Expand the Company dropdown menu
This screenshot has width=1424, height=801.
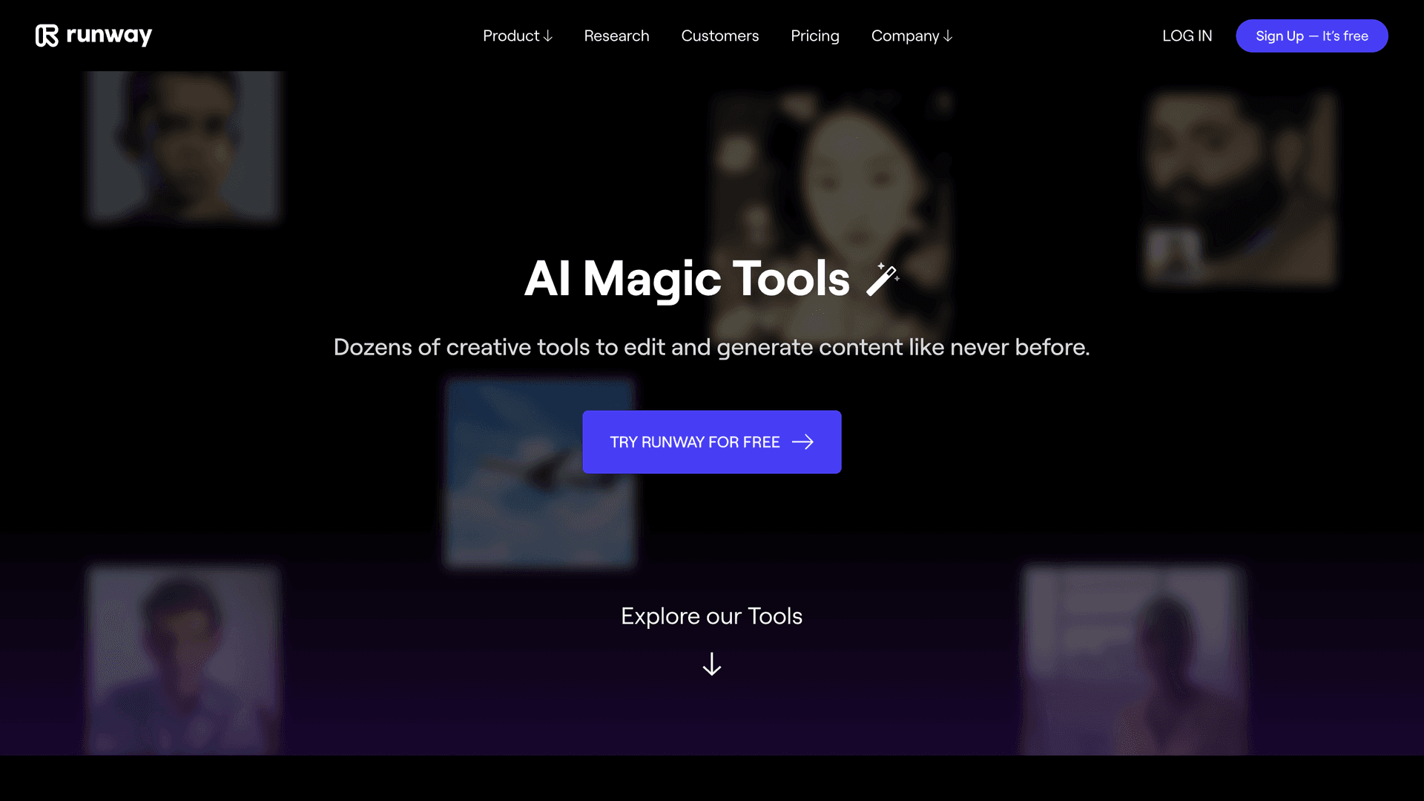click(912, 35)
